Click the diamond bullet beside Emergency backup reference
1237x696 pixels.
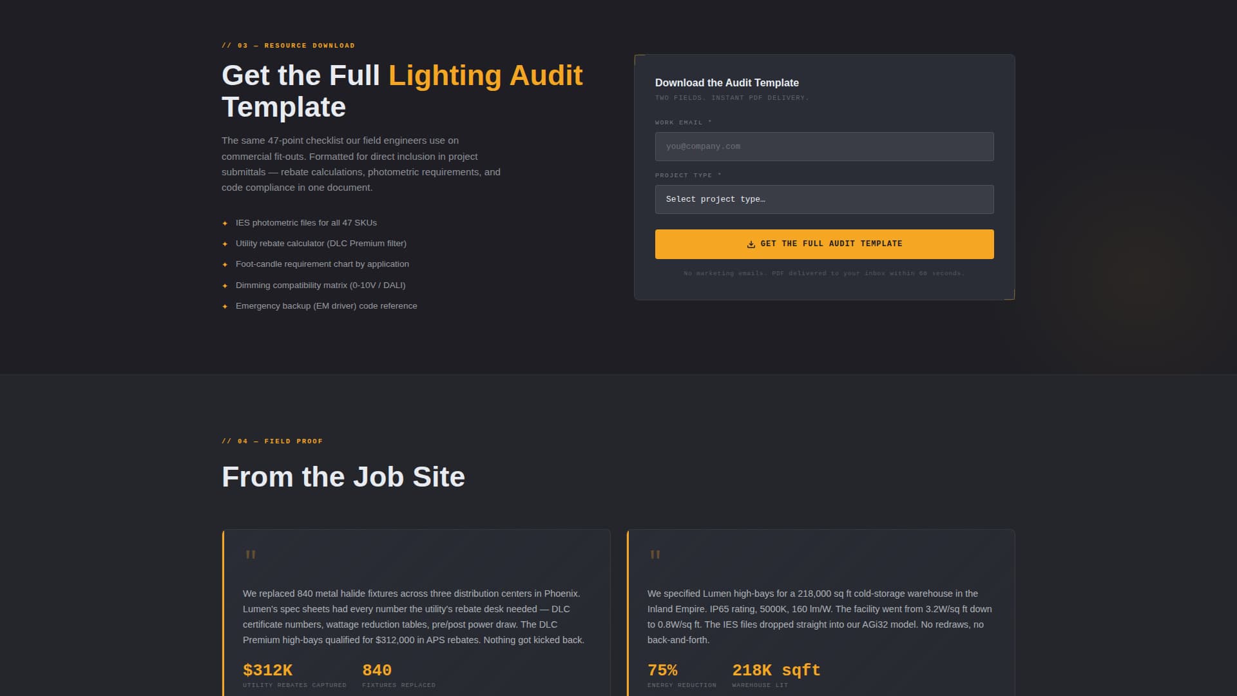224,306
